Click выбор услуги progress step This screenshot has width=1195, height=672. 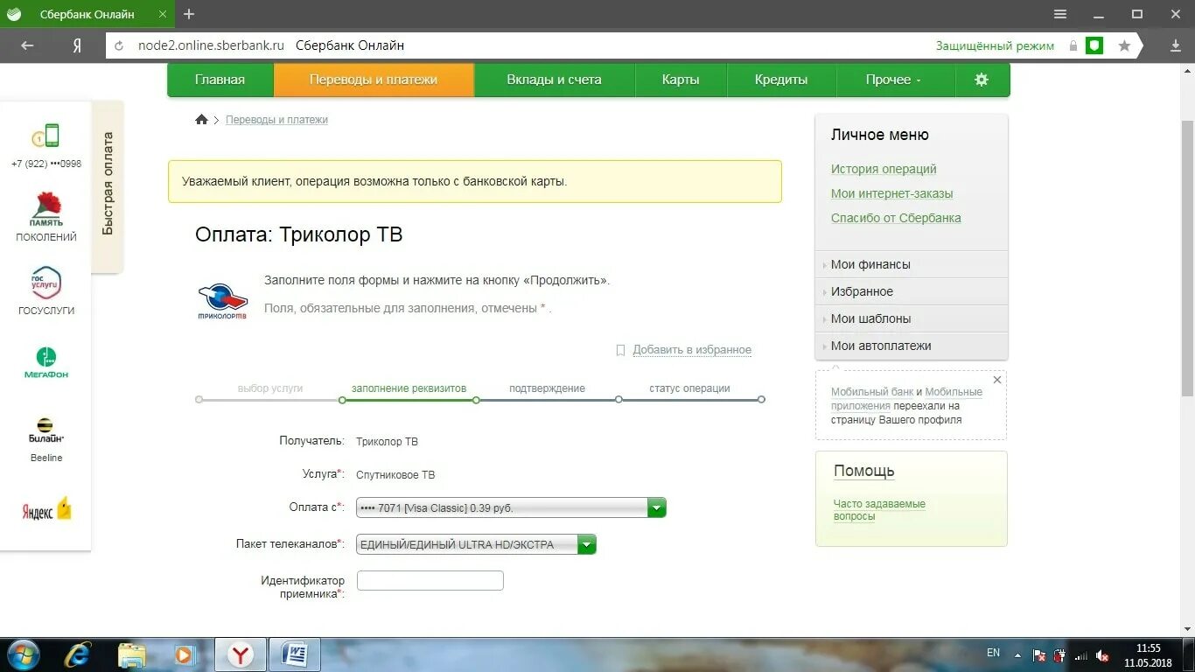pyautogui.click(x=270, y=388)
